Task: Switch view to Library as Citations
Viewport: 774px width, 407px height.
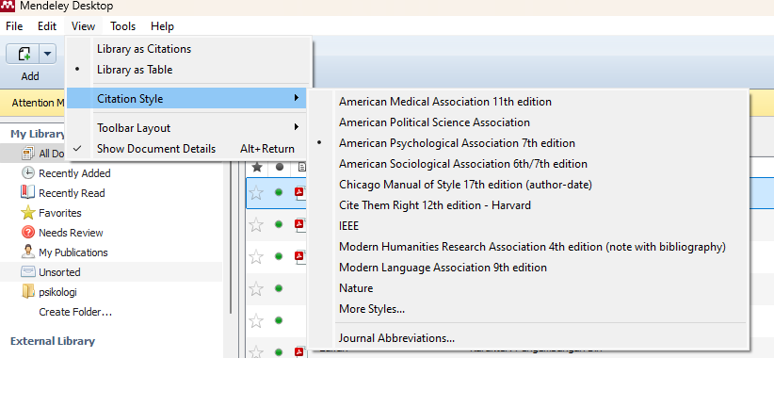Action: point(143,49)
